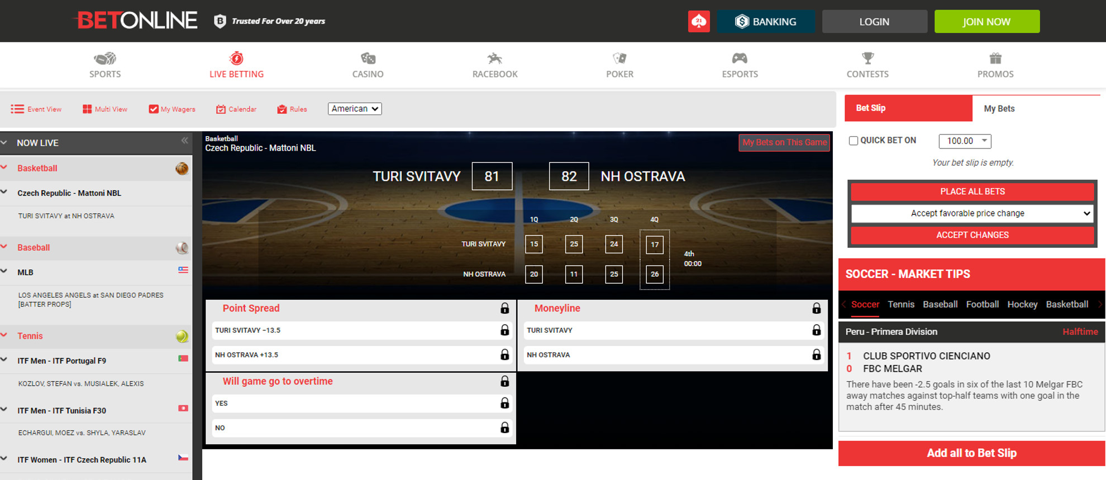1106x480 pixels.
Task: Expand Accept favorable price change dropdown
Action: pyautogui.click(x=972, y=213)
